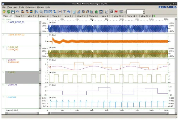Click the green bar chart histogram icon
The width and height of the screenshot is (181, 120).
(x=96, y=11)
